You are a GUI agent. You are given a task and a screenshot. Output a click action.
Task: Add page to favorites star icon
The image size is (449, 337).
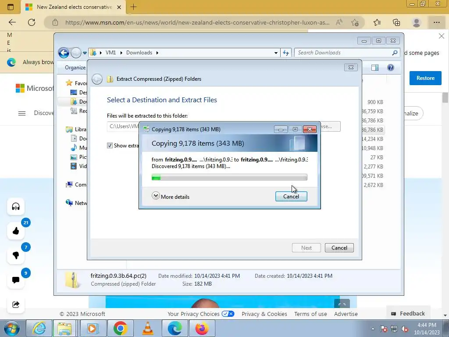pos(355,22)
